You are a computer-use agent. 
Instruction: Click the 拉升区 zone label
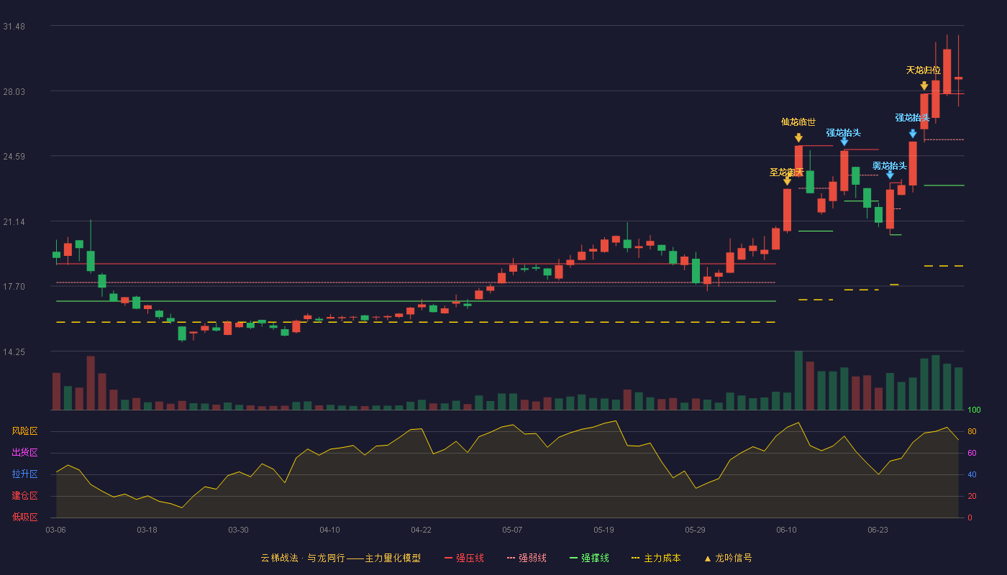pos(24,474)
